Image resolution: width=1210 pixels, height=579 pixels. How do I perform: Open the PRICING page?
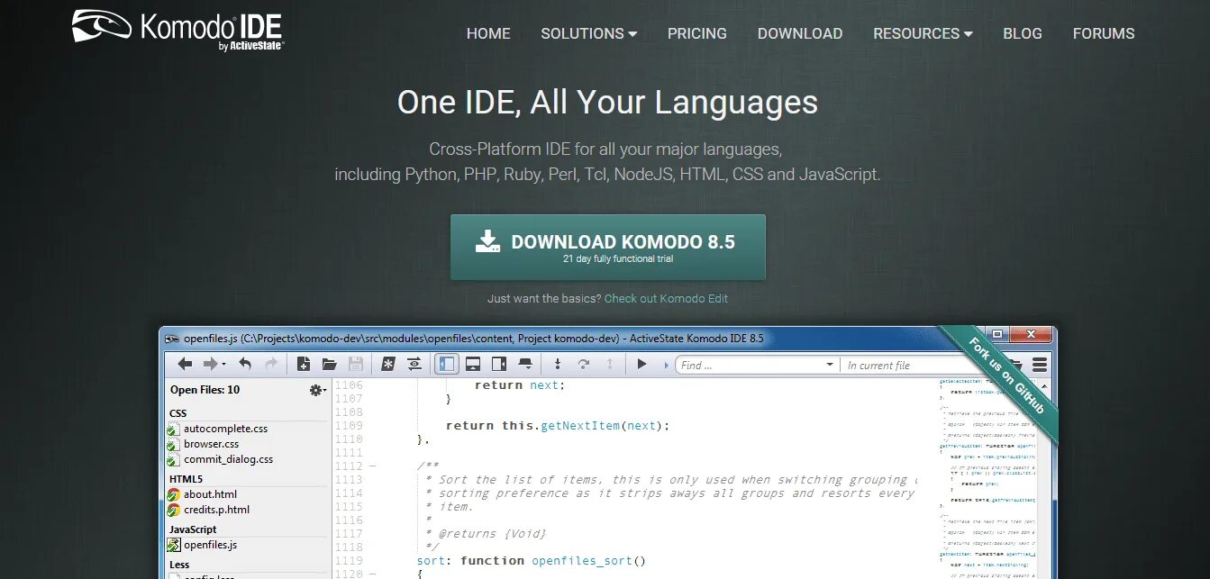pyautogui.click(x=697, y=33)
